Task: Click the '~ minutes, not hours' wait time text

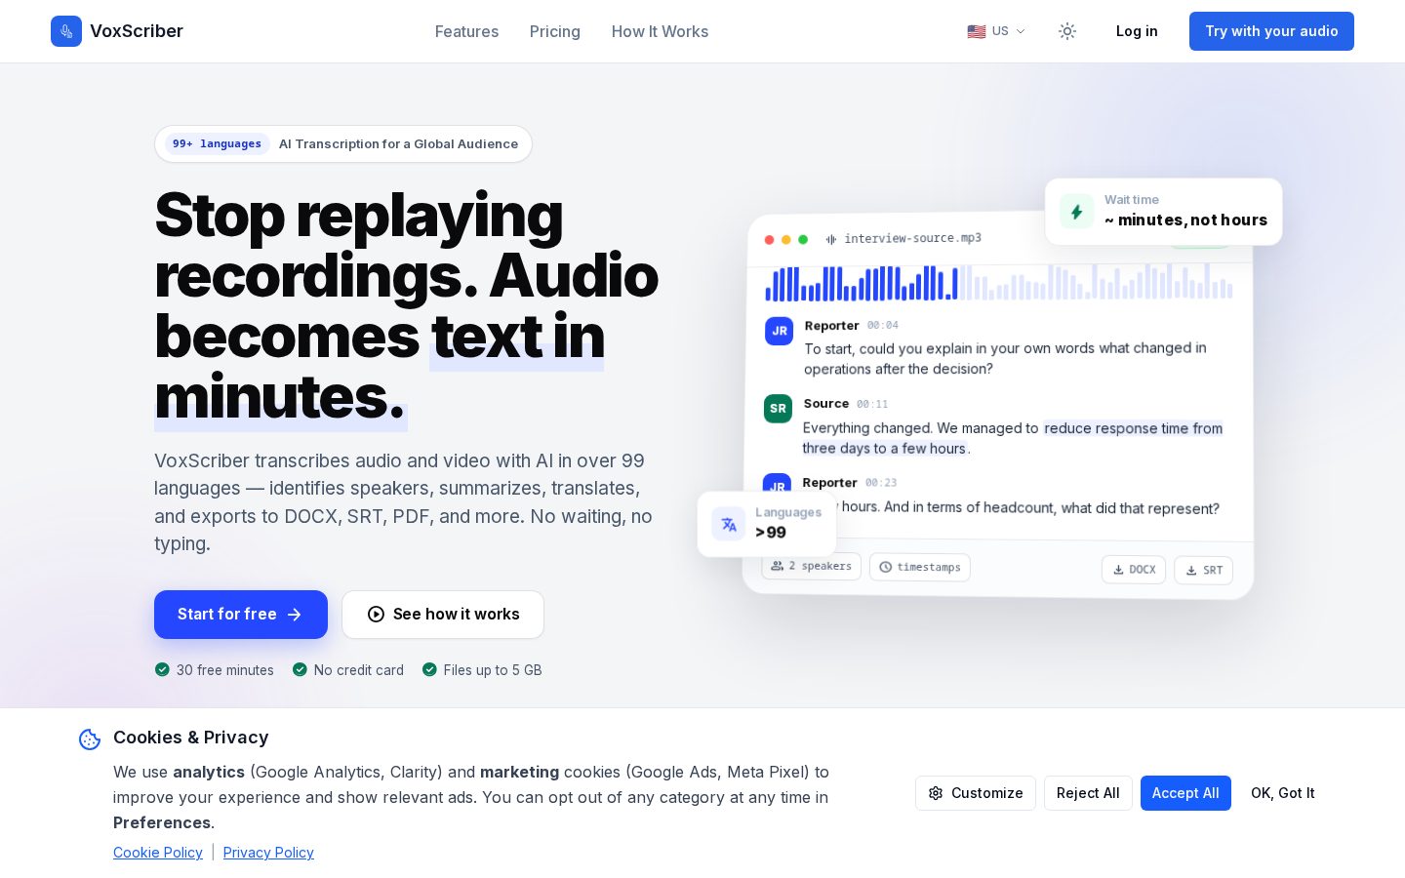Action: click(1185, 220)
